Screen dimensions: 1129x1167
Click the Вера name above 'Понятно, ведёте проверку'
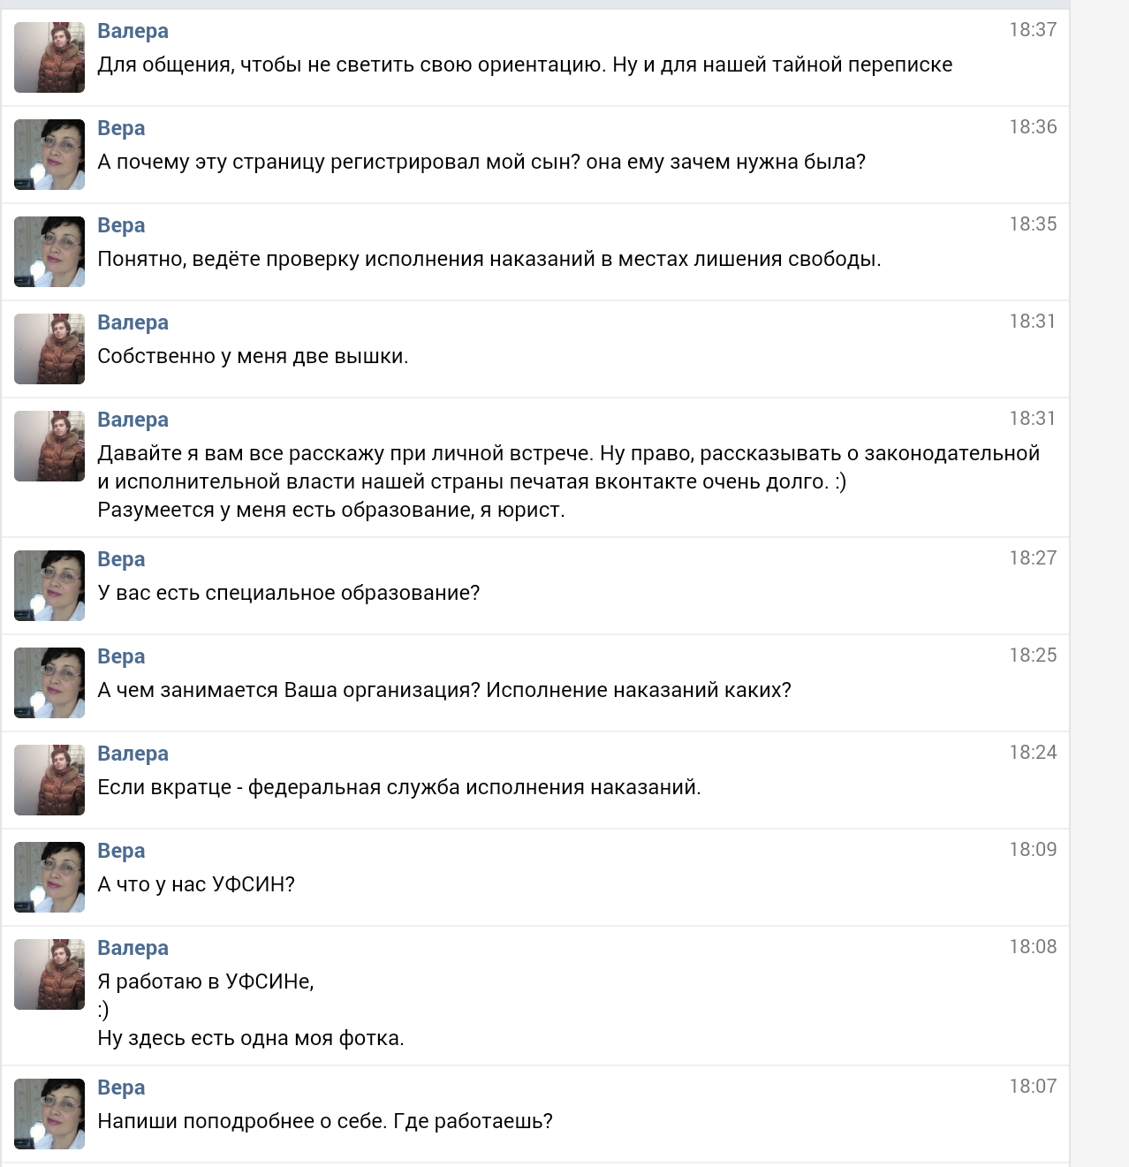[x=121, y=225]
